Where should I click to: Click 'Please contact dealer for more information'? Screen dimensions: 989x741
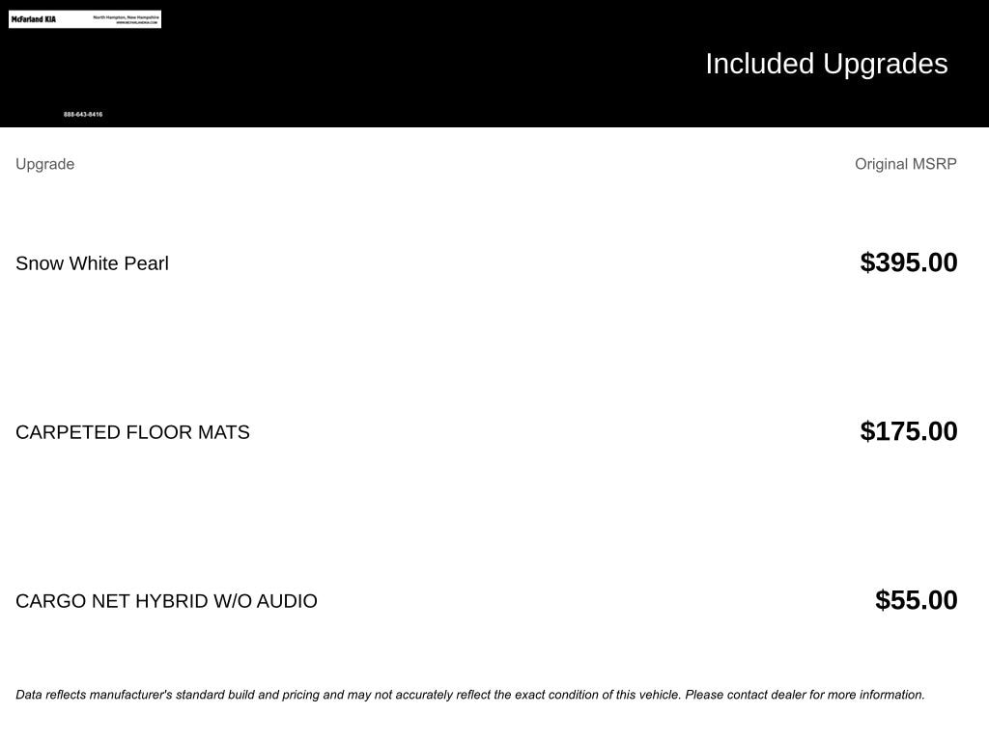[x=805, y=695]
